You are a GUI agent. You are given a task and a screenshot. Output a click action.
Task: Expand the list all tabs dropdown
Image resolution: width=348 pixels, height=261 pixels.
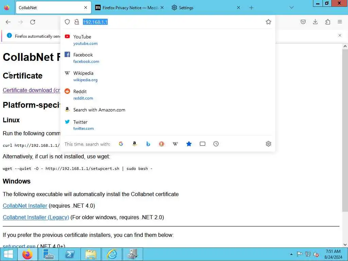point(292,7)
